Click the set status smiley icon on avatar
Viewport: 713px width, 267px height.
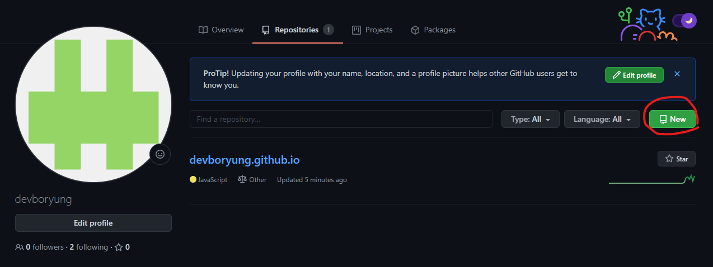click(160, 154)
